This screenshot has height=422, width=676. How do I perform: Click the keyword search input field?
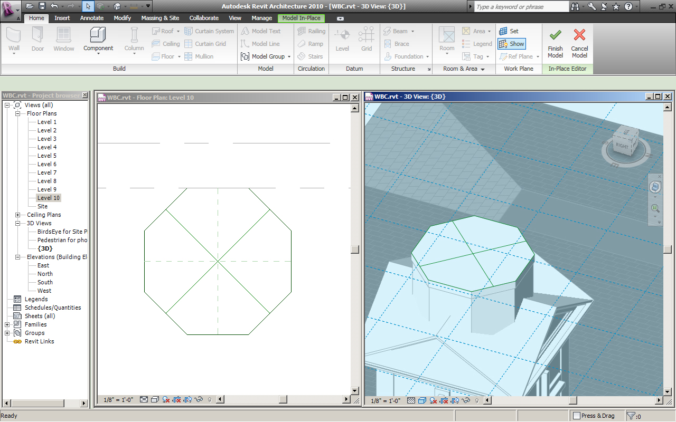pyautogui.click(x=520, y=7)
